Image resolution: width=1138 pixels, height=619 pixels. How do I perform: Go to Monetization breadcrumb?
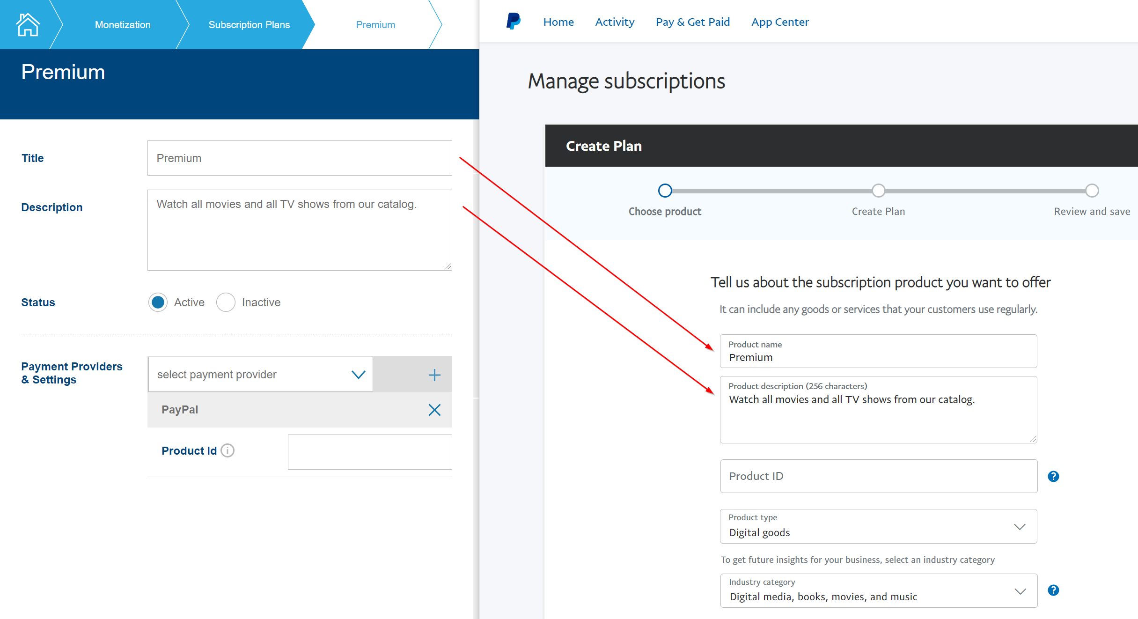pyautogui.click(x=123, y=25)
